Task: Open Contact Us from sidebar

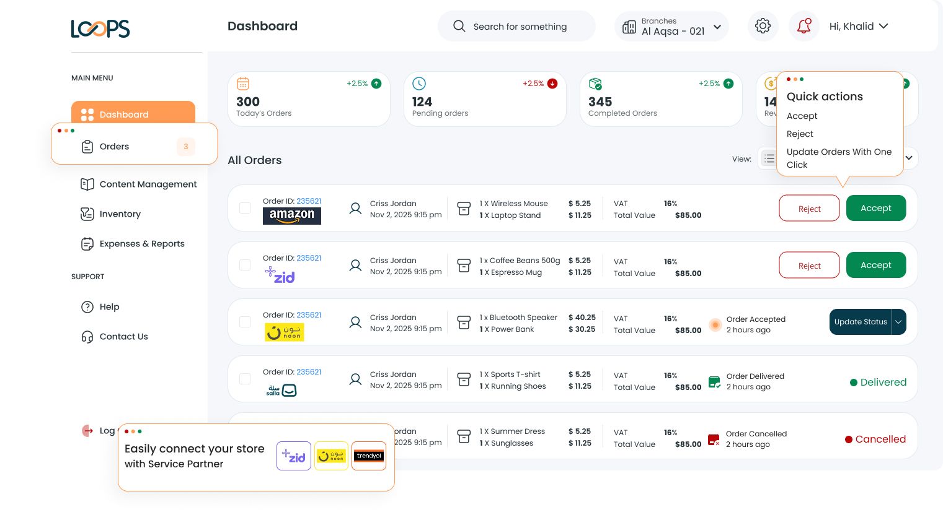Action: click(123, 337)
